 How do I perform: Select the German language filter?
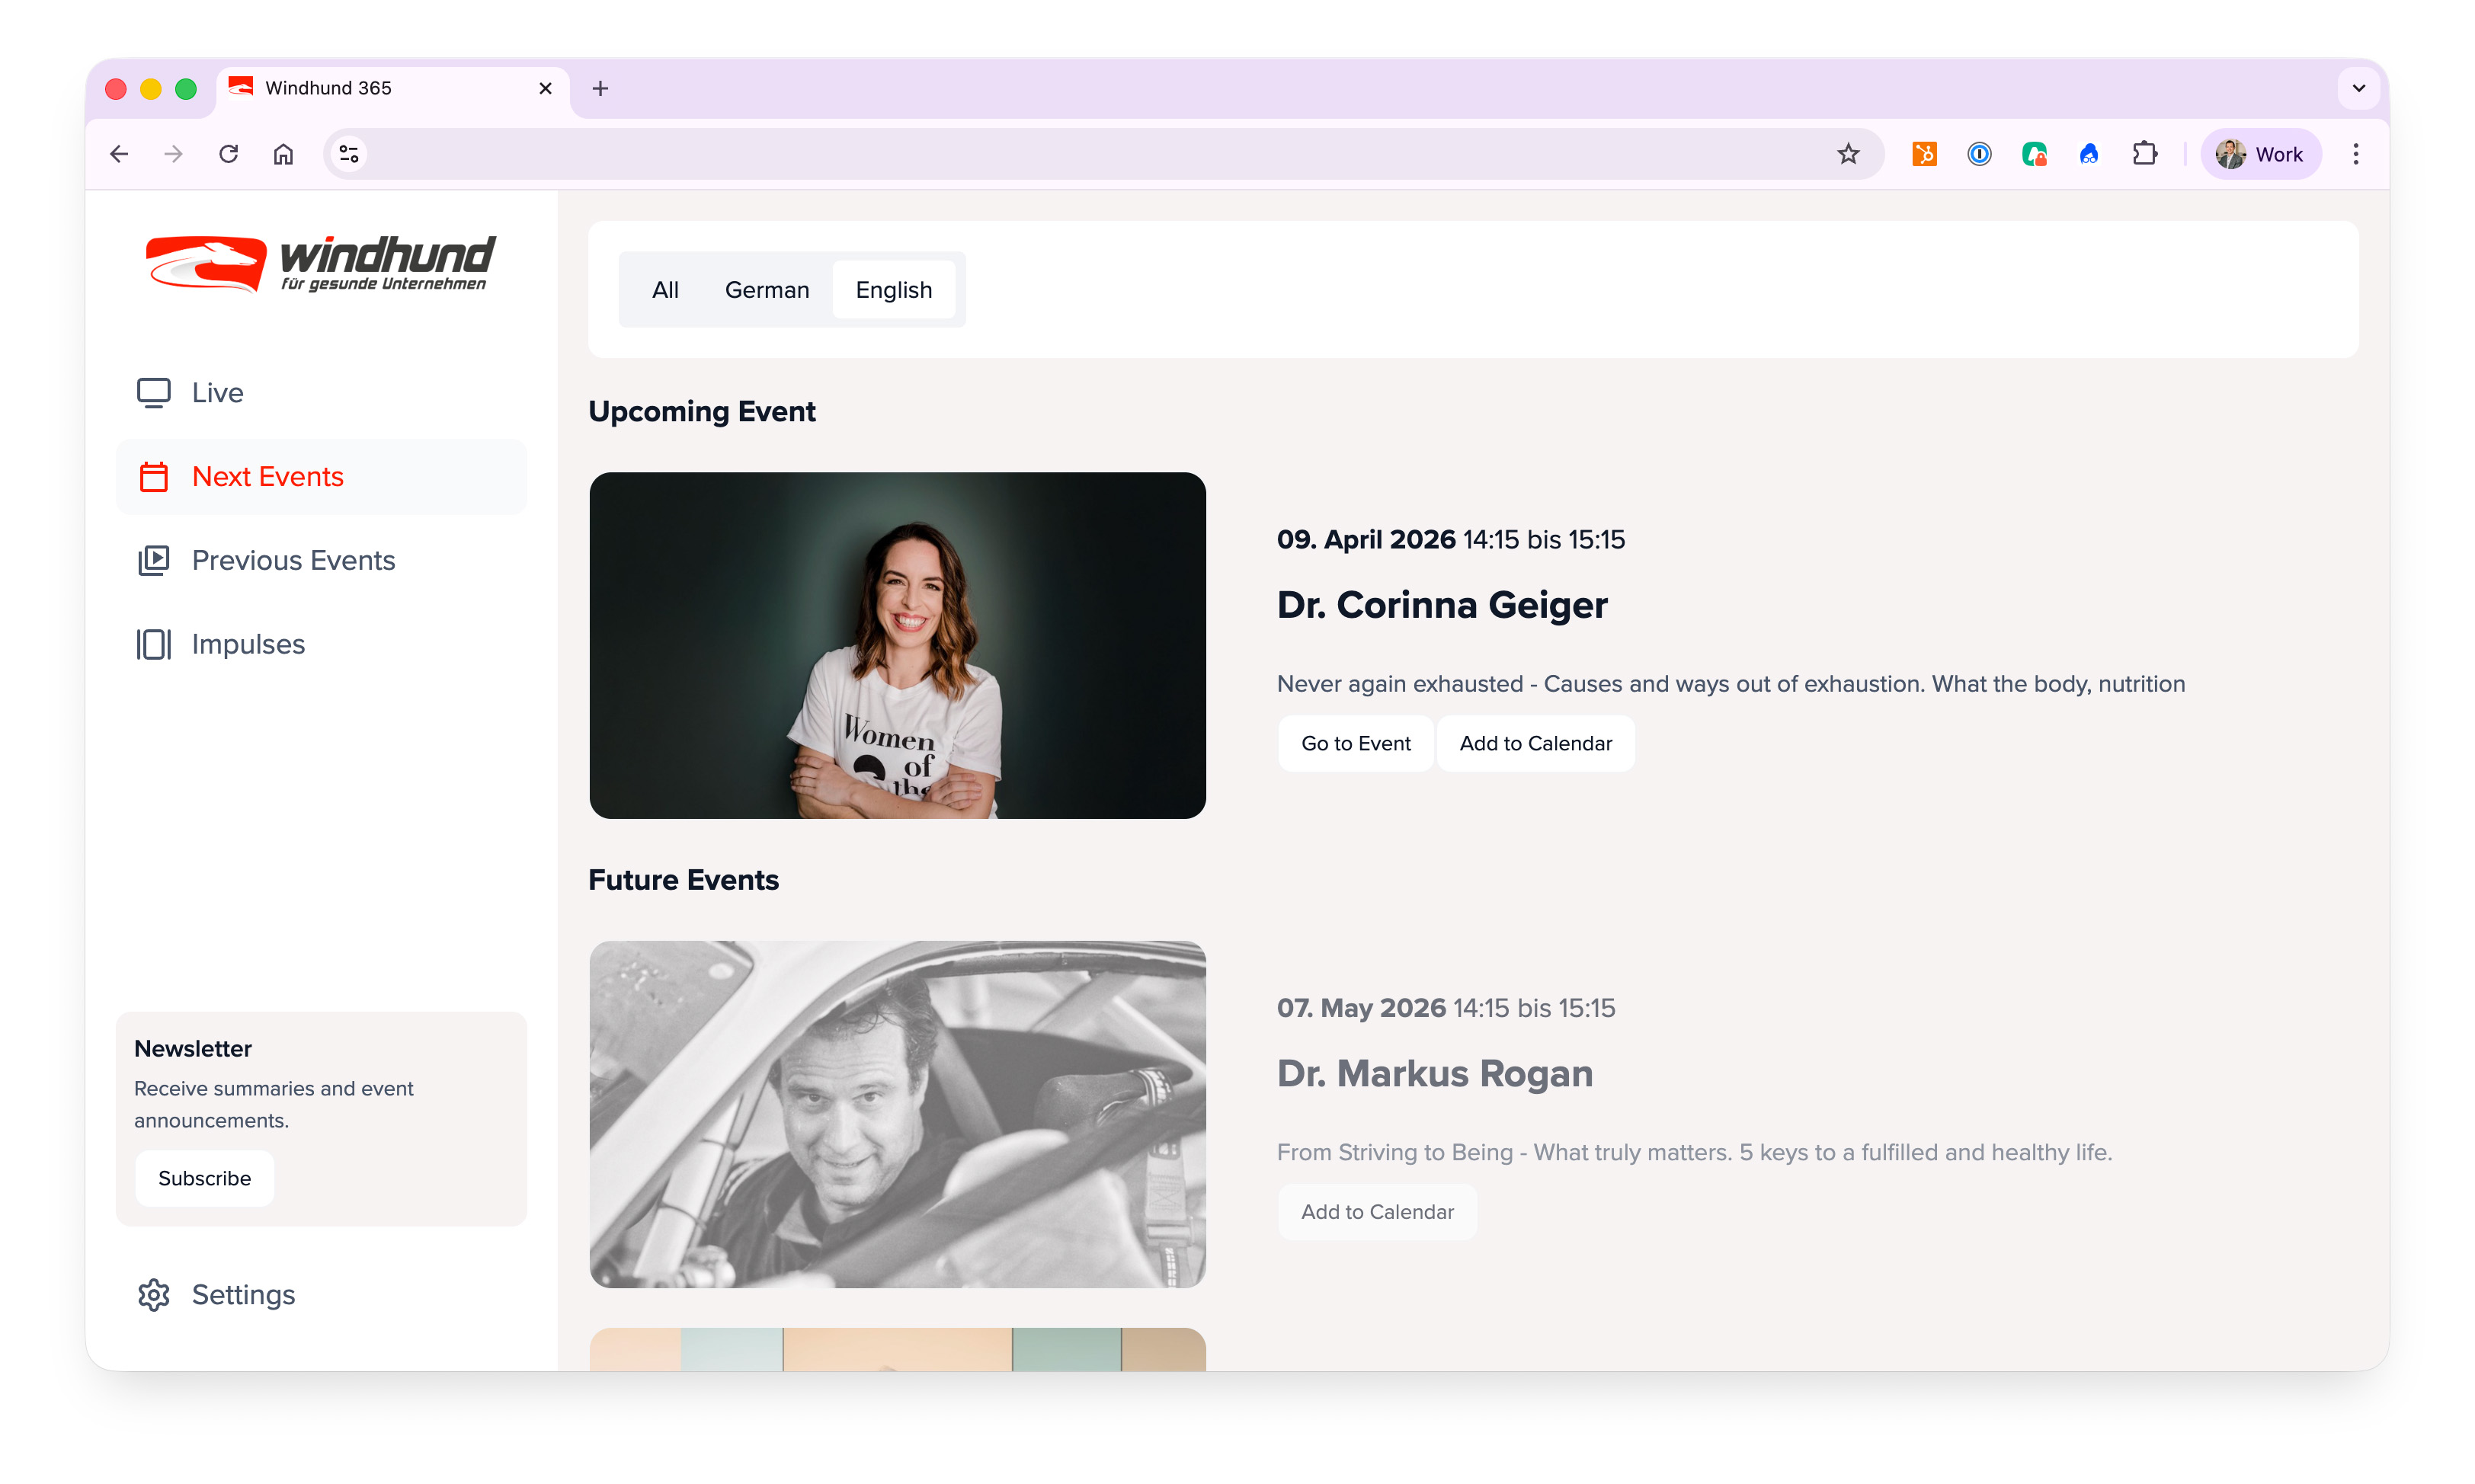click(766, 290)
